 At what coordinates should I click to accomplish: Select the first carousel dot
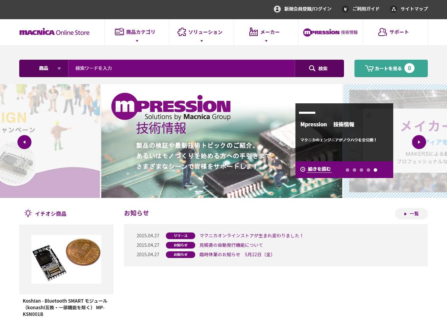(347, 170)
